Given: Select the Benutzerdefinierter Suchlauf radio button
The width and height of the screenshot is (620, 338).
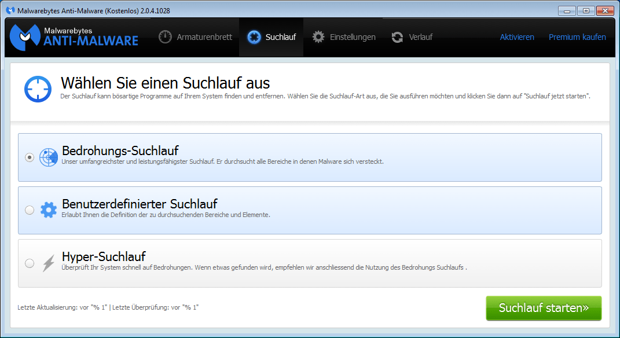Looking at the screenshot, I should tap(30, 210).
